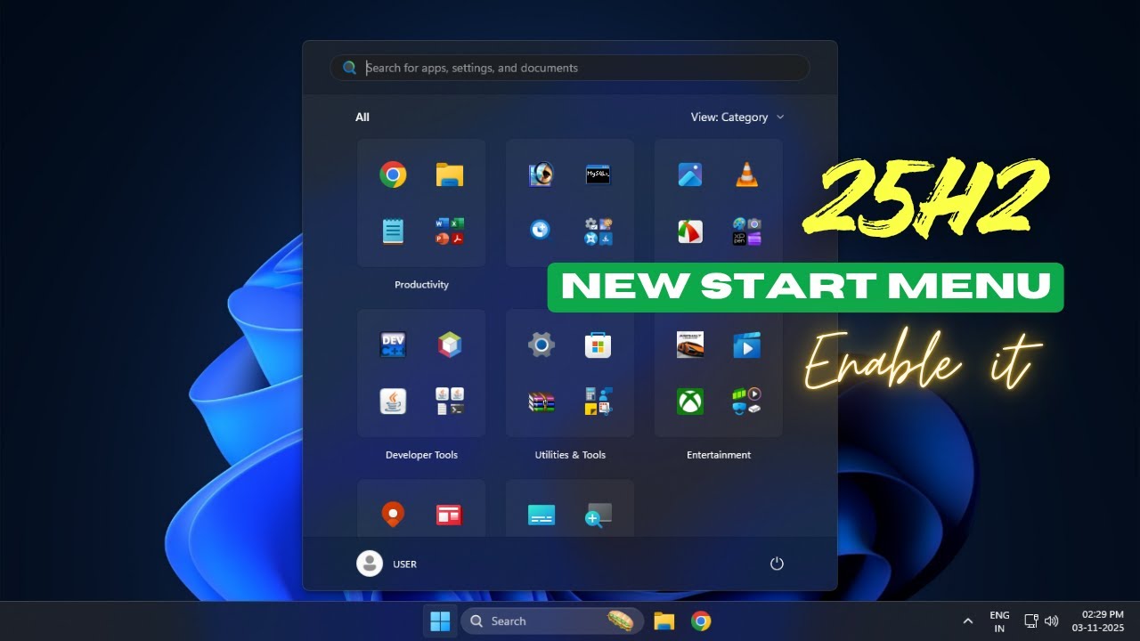Launch Notepad from the Productivity group

click(x=393, y=231)
